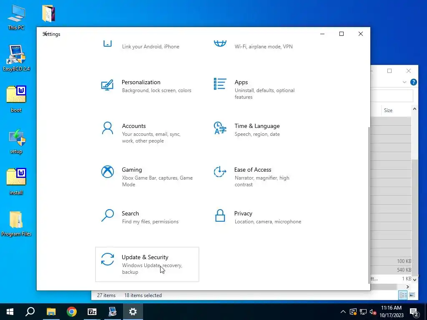Open taskbar search magnifier
The image size is (427, 320).
(x=30, y=312)
